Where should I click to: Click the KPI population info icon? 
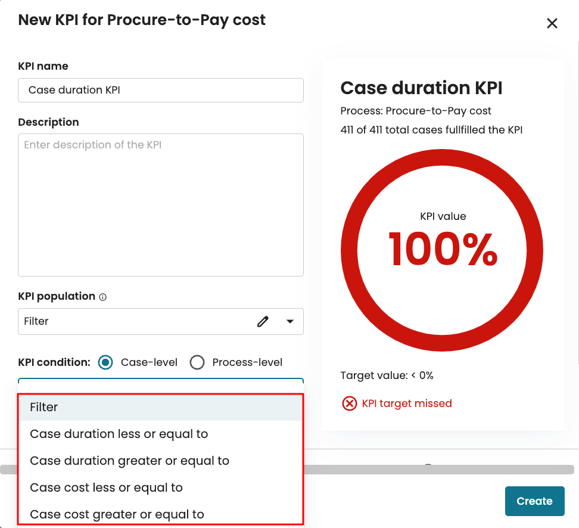pos(102,297)
